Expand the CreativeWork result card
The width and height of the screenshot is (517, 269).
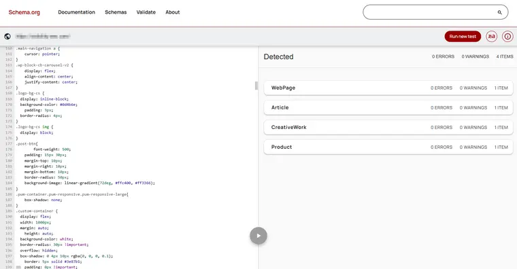[x=388, y=128]
